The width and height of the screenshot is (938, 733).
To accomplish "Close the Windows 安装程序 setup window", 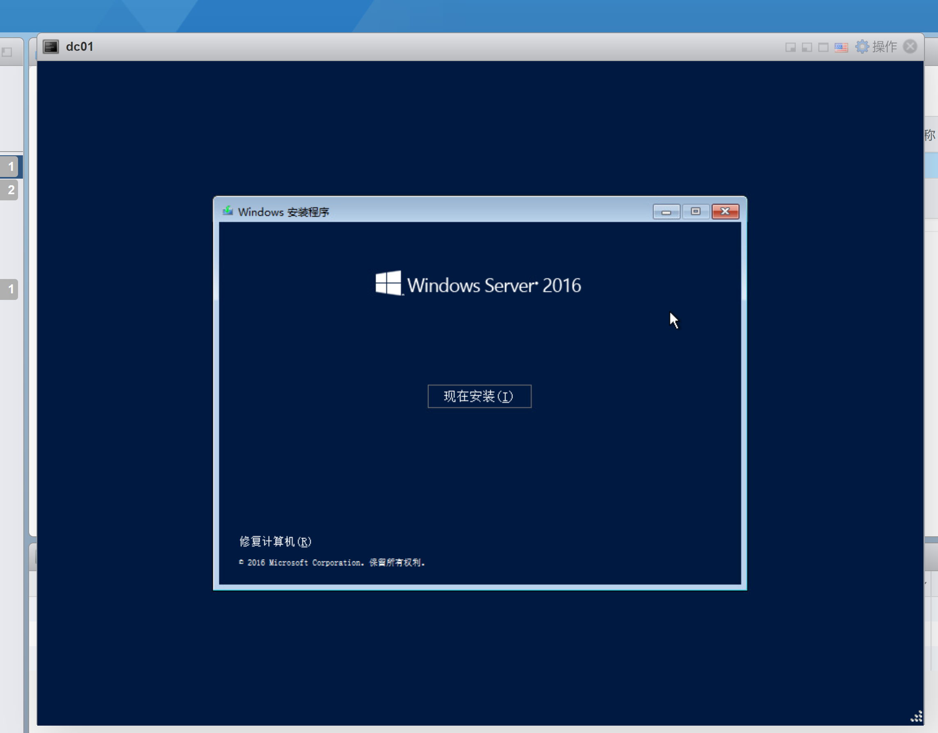I will 725,211.
